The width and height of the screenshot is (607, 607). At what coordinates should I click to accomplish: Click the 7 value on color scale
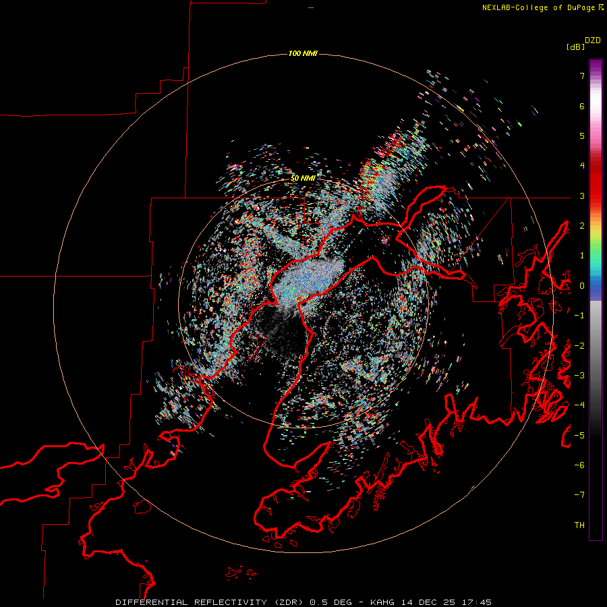coord(582,76)
